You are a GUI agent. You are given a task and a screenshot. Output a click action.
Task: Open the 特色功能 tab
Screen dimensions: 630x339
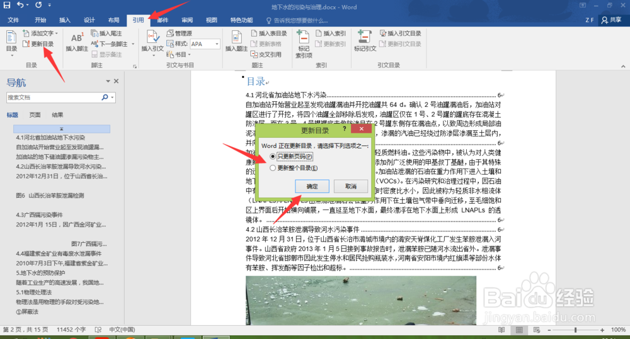(241, 20)
